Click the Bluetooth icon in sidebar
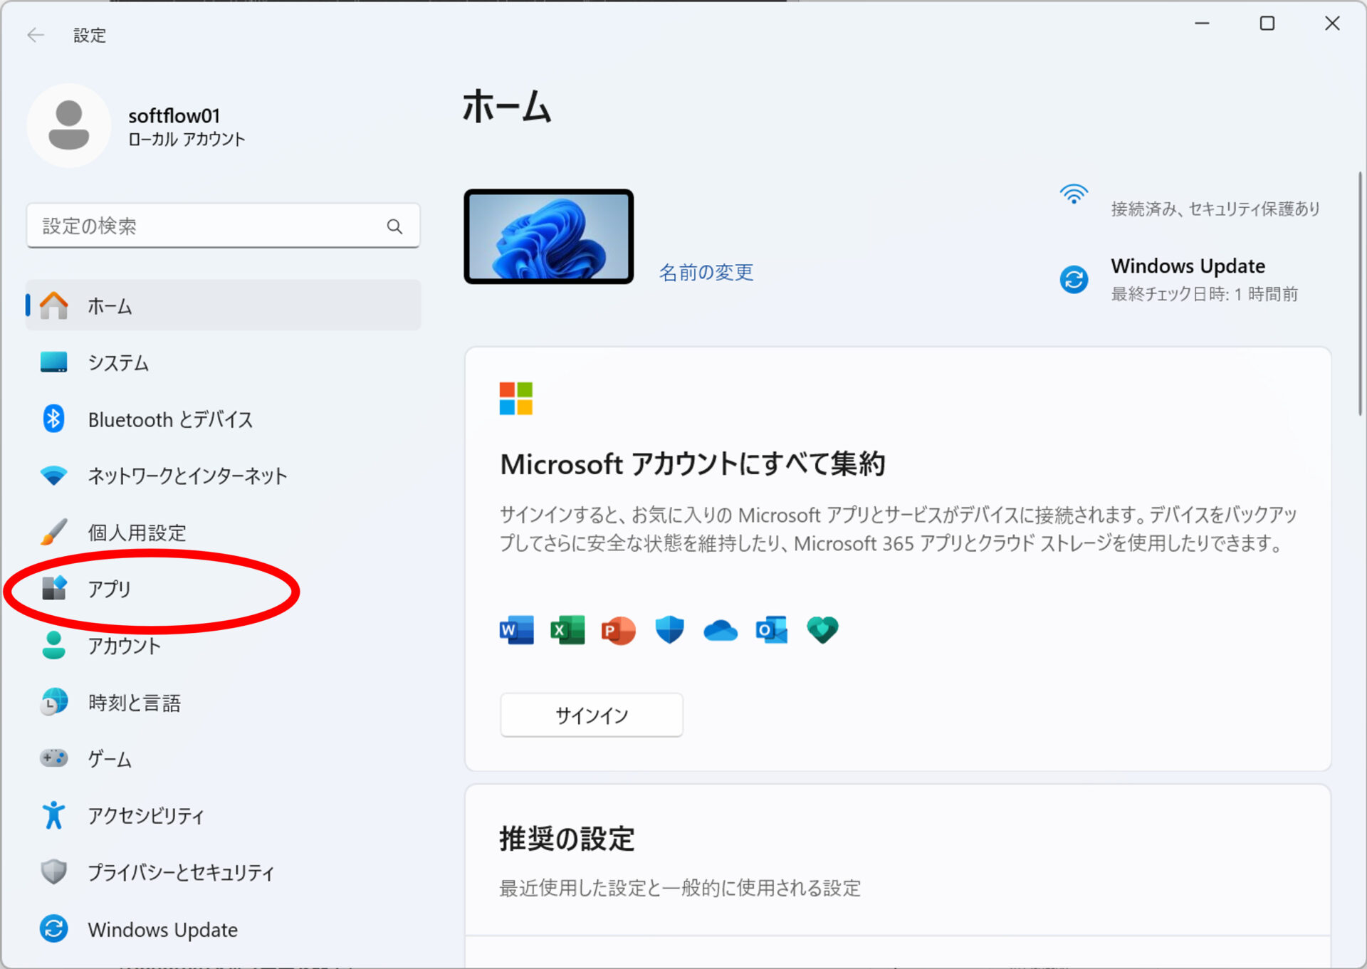Viewport: 1367px width, 969px height. [53, 419]
